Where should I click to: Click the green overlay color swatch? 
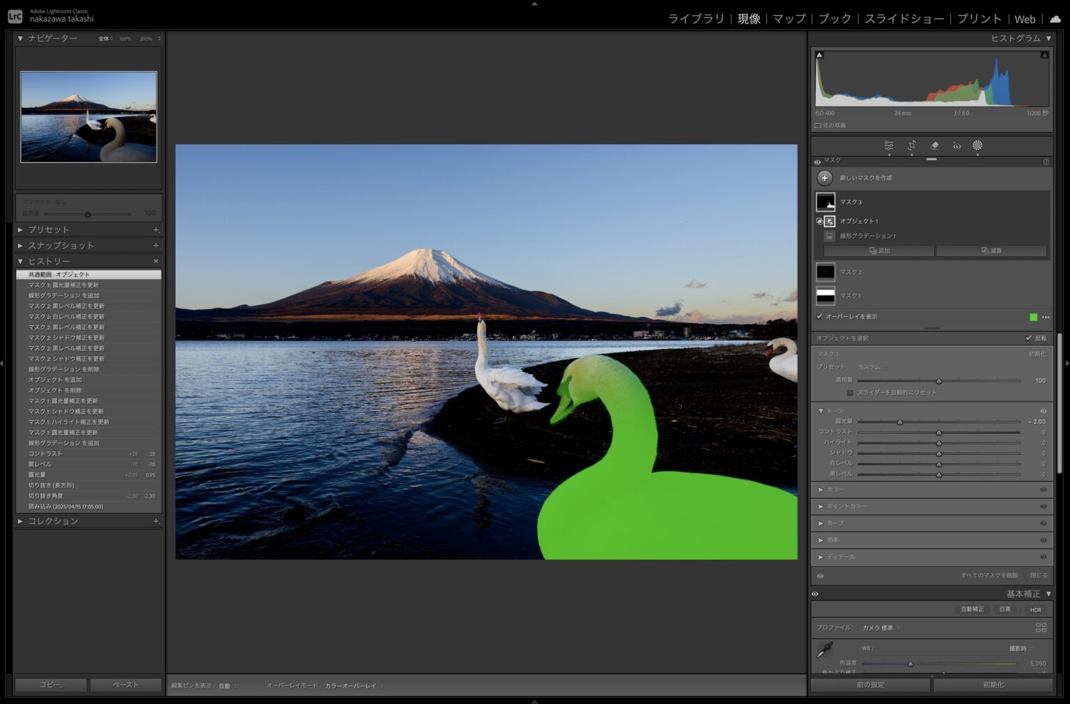(x=1033, y=318)
